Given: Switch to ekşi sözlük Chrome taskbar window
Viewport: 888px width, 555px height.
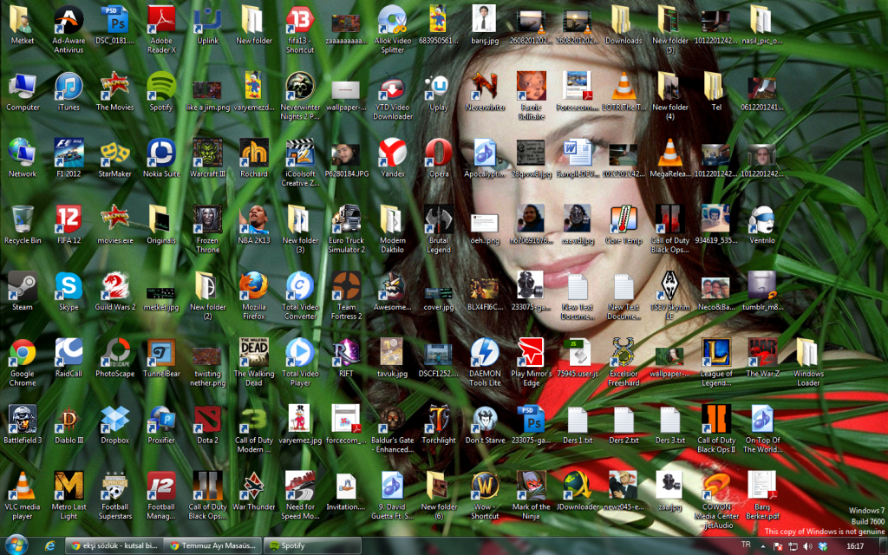Looking at the screenshot, I should click(x=114, y=546).
